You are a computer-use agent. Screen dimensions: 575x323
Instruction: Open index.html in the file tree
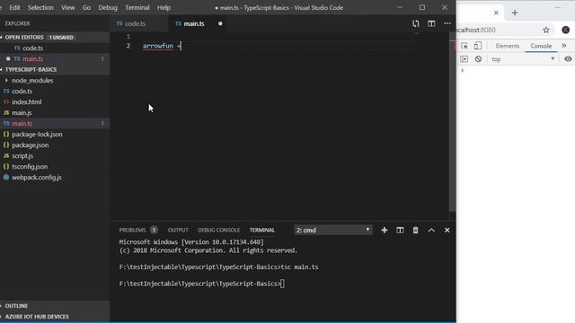coord(26,102)
